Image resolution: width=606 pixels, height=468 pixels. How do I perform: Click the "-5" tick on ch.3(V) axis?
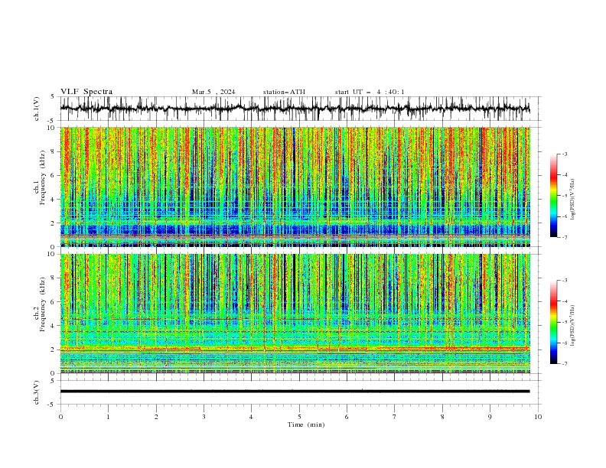51,405
